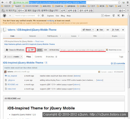Click the page vertical scrollbar
The height and width of the screenshot is (119, 130).
pyautogui.click(x=129, y=52)
